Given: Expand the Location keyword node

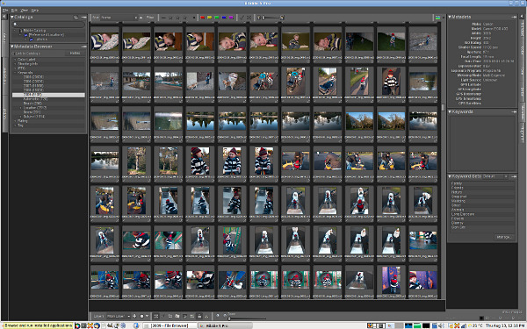Looking at the screenshot, I should [21, 108].
